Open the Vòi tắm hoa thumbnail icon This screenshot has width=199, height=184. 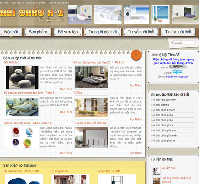[x=156, y=171]
